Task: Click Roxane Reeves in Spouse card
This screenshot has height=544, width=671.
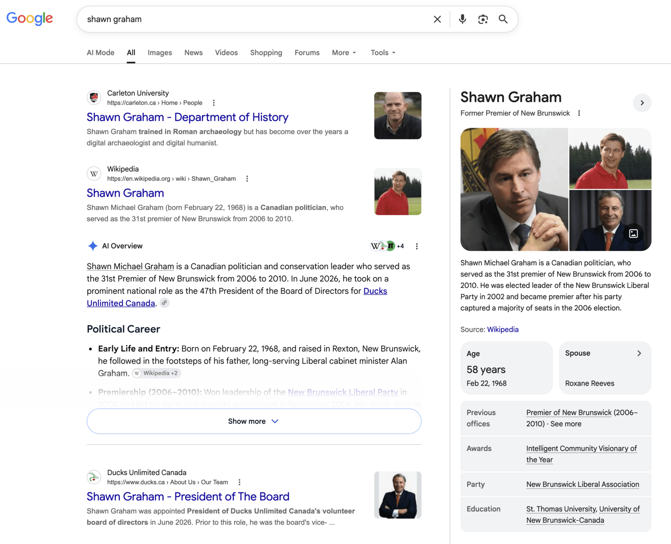Action: pos(589,384)
